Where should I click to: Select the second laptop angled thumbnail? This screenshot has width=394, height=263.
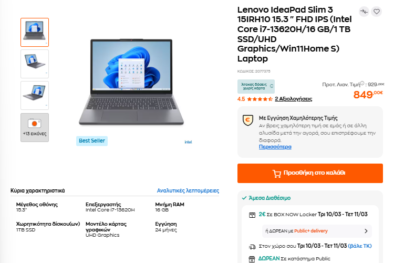click(35, 64)
